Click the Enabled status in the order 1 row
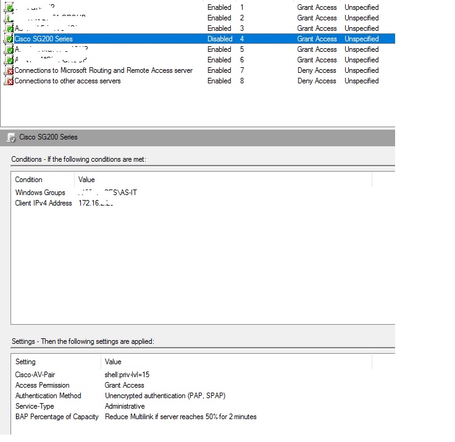Screen dimensions: 455x442 pyautogui.click(x=219, y=7)
